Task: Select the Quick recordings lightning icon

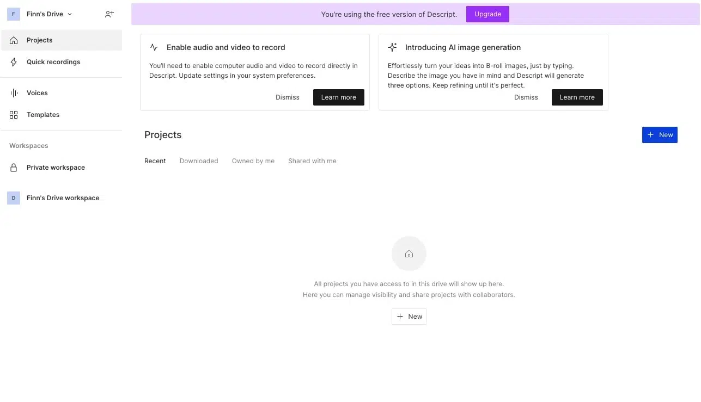Action: pyautogui.click(x=13, y=61)
